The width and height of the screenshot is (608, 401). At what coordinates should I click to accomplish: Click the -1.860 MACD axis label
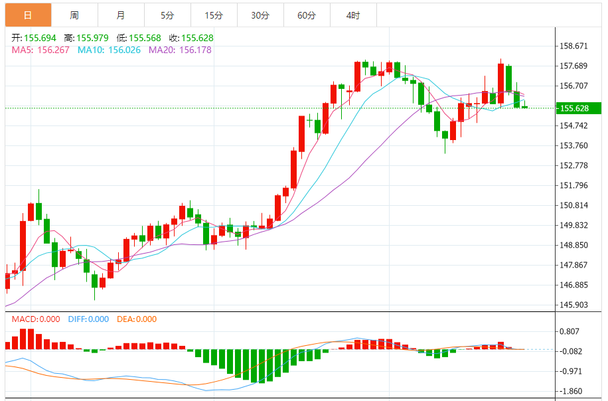tap(570, 391)
